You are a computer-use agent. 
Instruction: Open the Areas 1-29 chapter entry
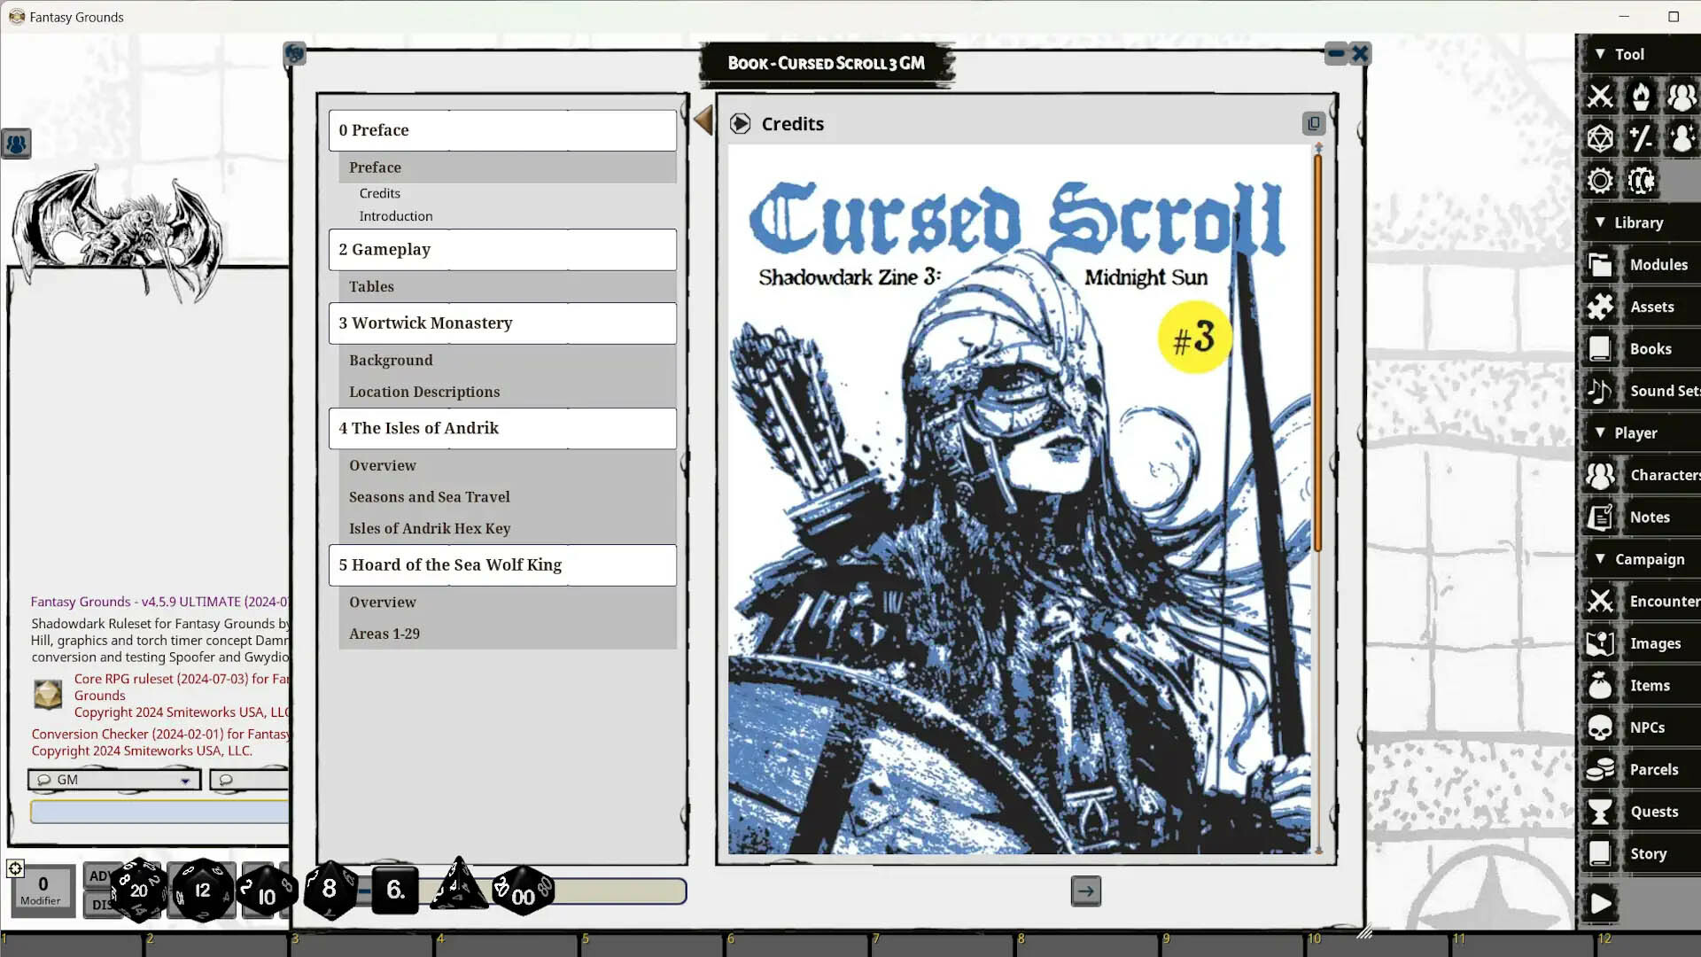tap(384, 633)
